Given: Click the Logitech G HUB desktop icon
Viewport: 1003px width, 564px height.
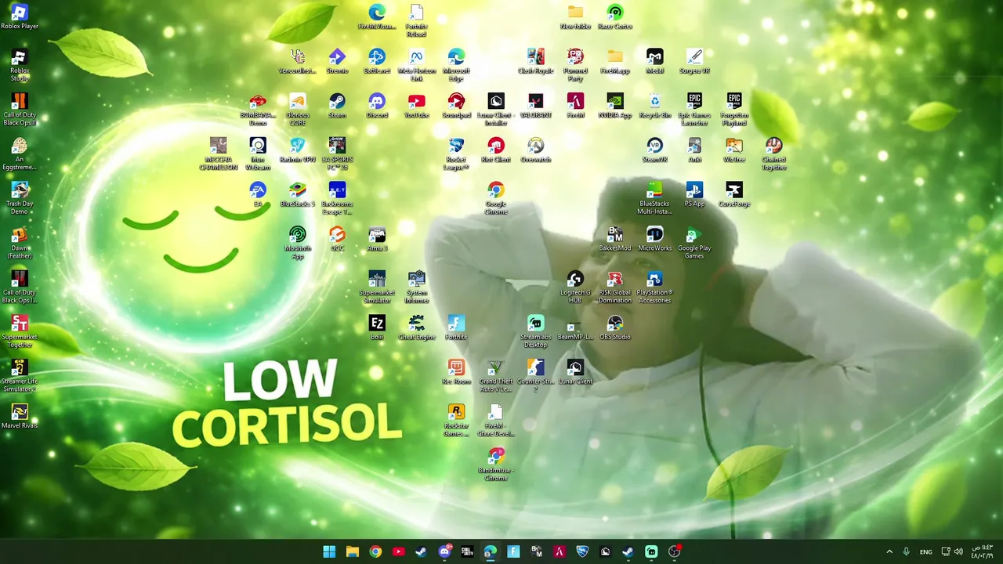Looking at the screenshot, I should pyautogui.click(x=575, y=287).
